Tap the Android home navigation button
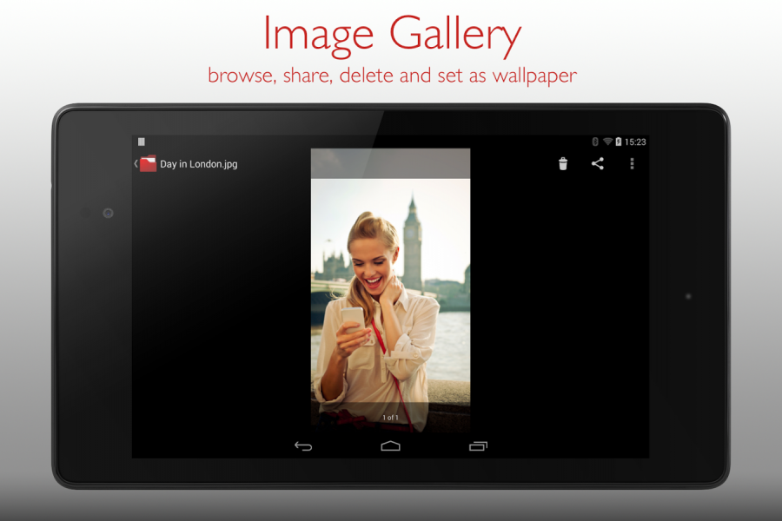This screenshot has height=521, width=782. [390, 445]
